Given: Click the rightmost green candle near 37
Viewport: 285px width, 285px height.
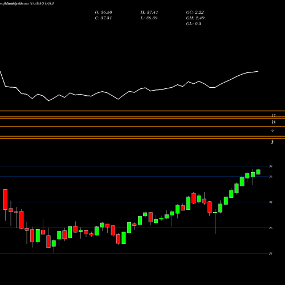Looking at the screenshot, I should coord(258,172).
